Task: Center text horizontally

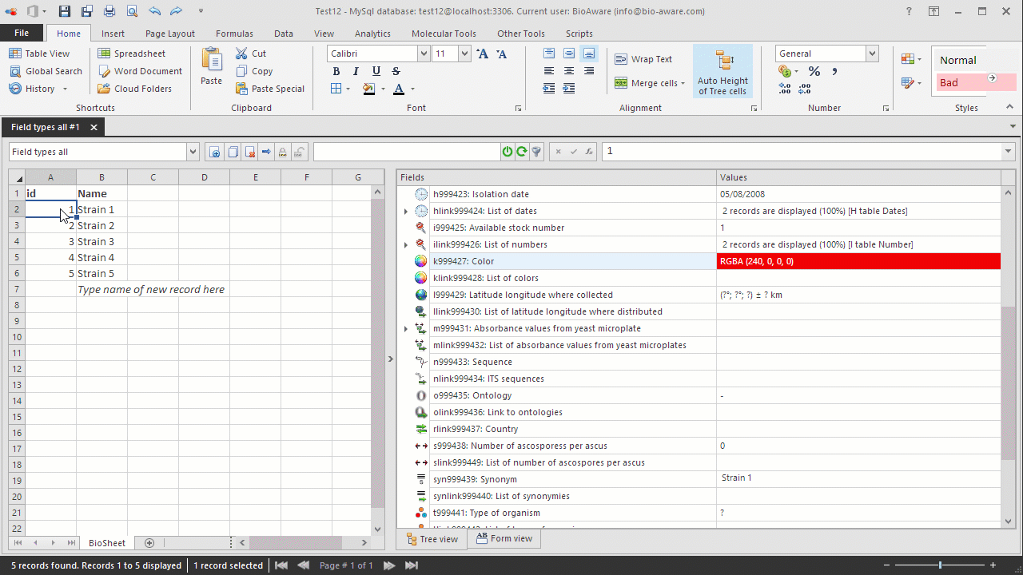Action: [569, 71]
